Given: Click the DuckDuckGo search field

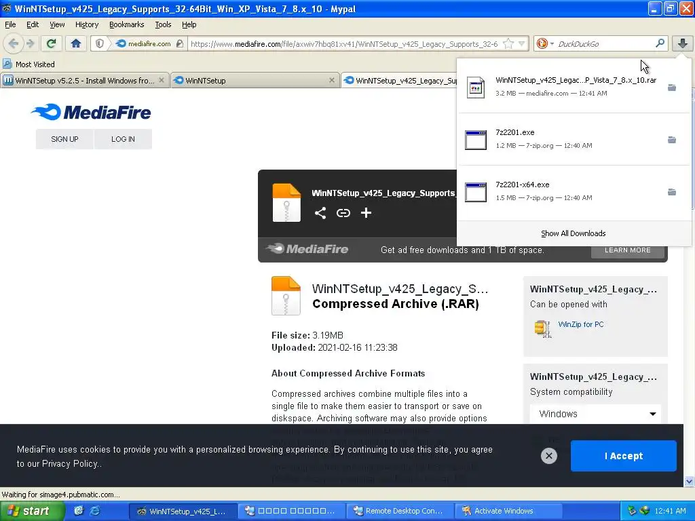Looking at the screenshot, I should 604,43.
